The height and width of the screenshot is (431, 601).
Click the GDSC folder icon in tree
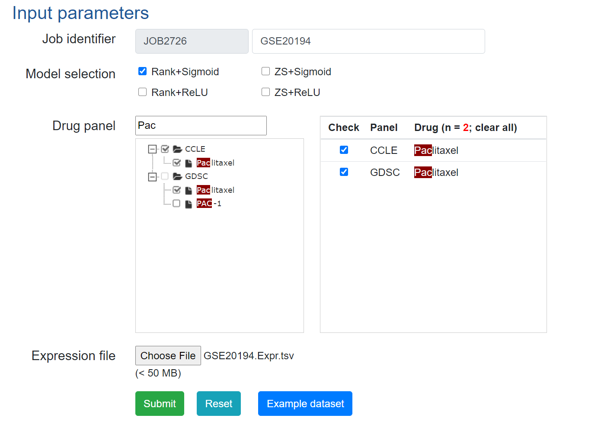coord(177,176)
